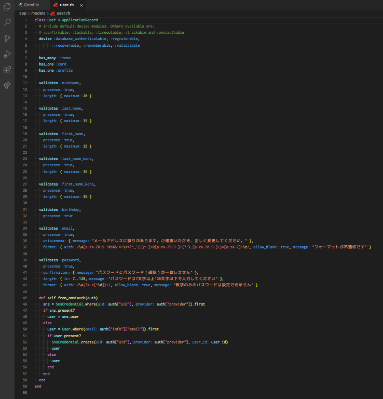Click 'SnsCredential.where' on line 46

[75, 304]
